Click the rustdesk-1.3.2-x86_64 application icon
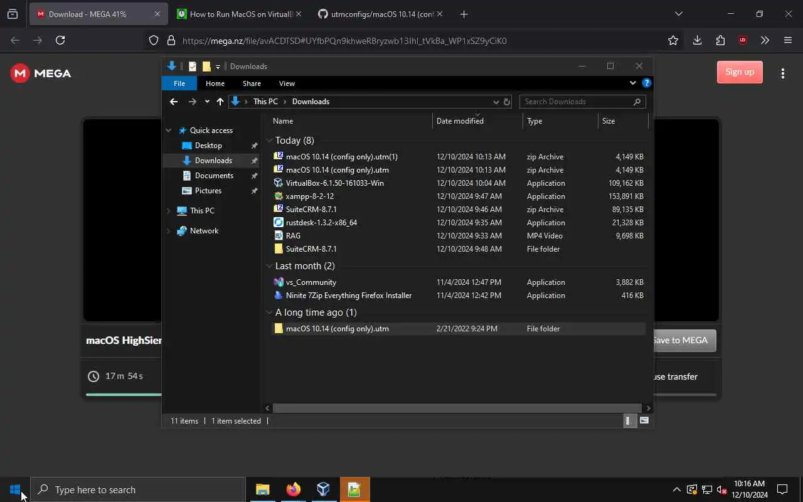 point(279,223)
